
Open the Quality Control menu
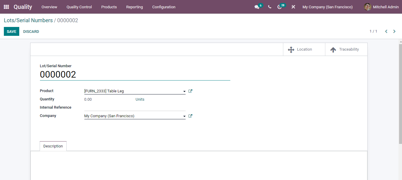[x=79, y=7]
